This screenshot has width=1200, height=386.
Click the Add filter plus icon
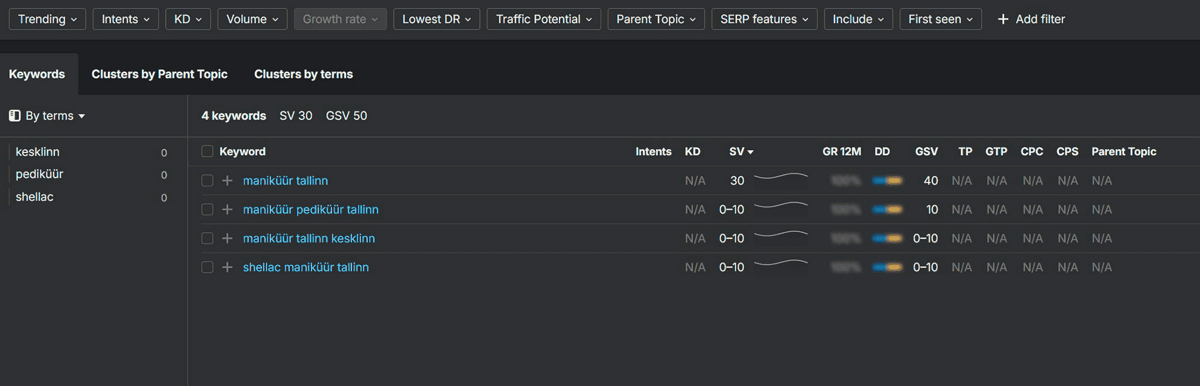click(x=1003, y=19)
